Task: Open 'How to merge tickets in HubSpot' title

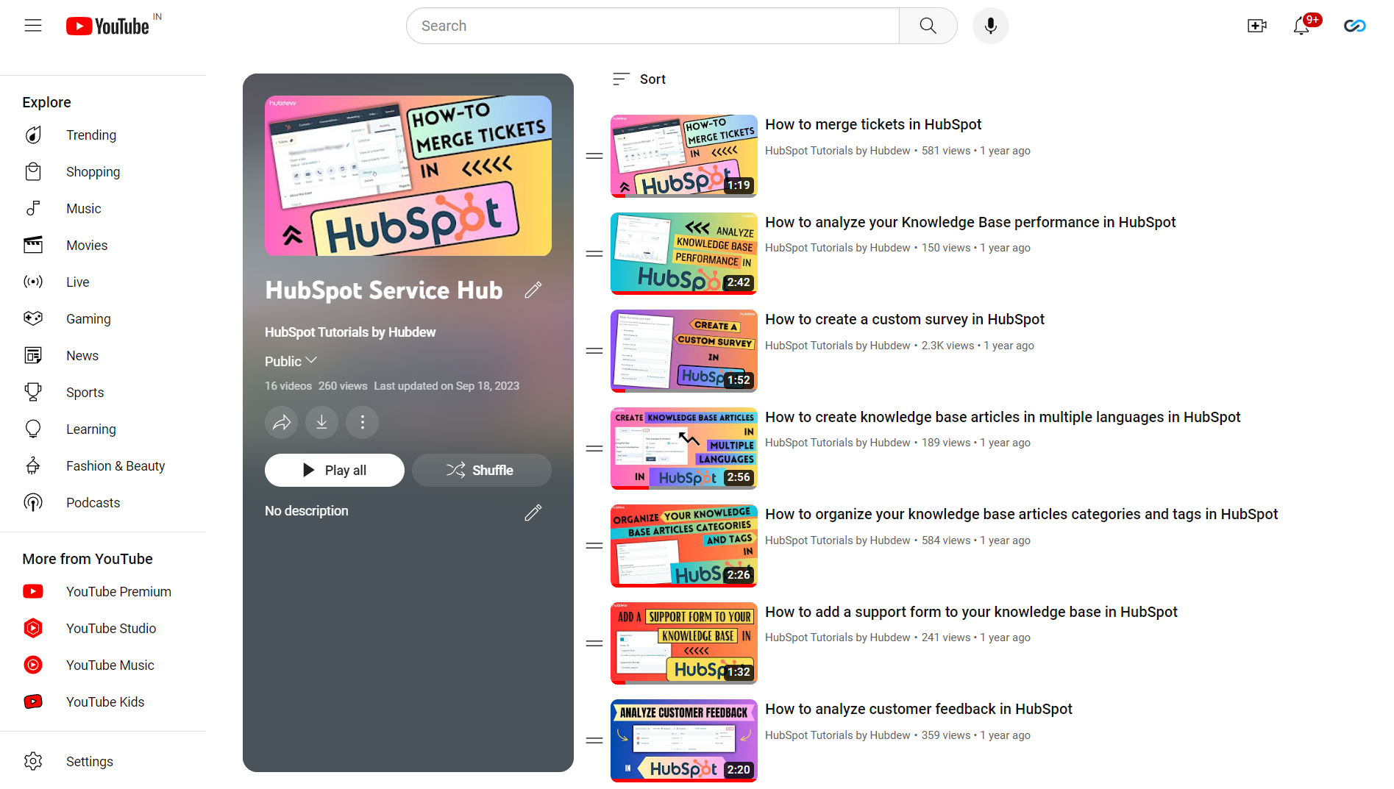Action: [x=873, y=124]
